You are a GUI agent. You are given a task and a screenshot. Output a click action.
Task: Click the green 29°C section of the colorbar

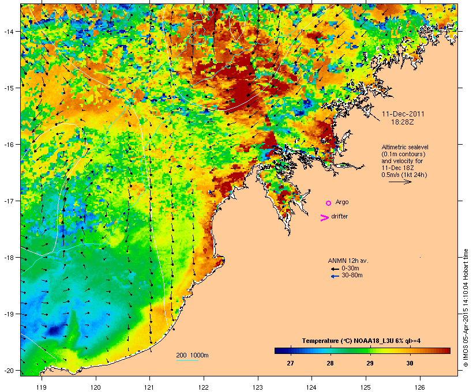click(370, 350)
